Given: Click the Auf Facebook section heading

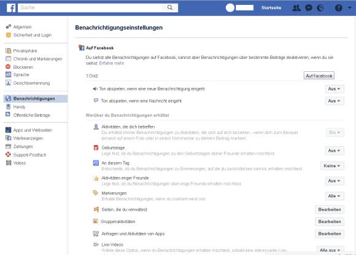Looking at the screenshot, I should (x=100, y=48).
